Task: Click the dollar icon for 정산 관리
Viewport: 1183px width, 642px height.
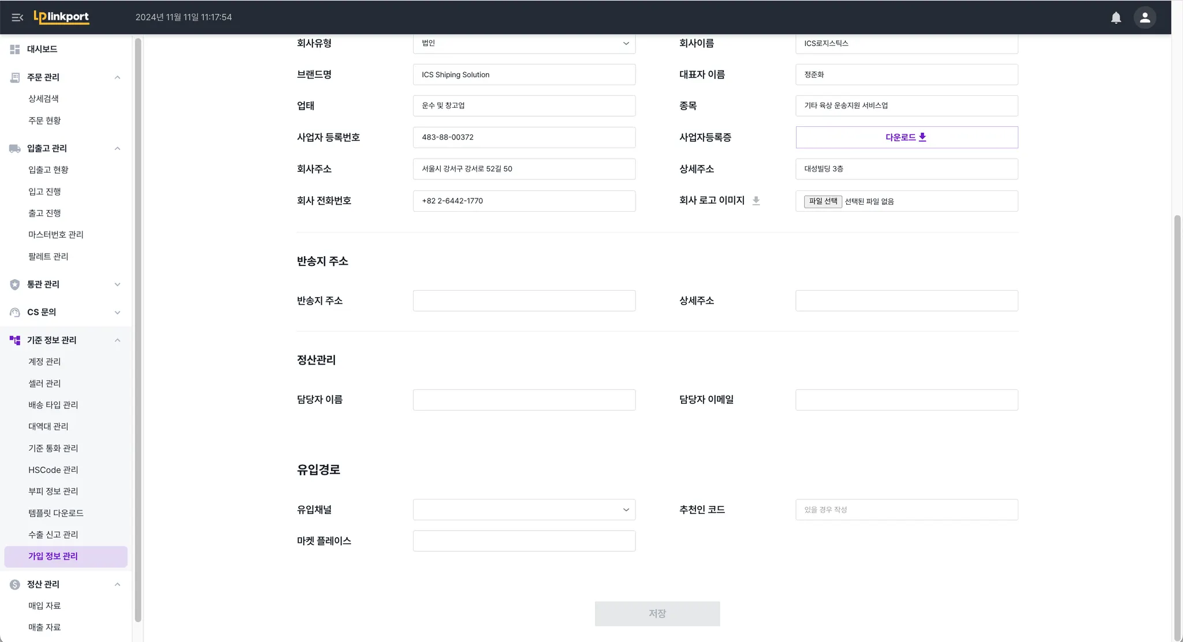Action: [x=15, y=584]
